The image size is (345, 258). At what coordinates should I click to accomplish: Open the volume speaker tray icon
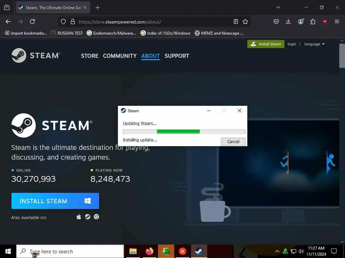pyautogui.click(x=301, y=251)
